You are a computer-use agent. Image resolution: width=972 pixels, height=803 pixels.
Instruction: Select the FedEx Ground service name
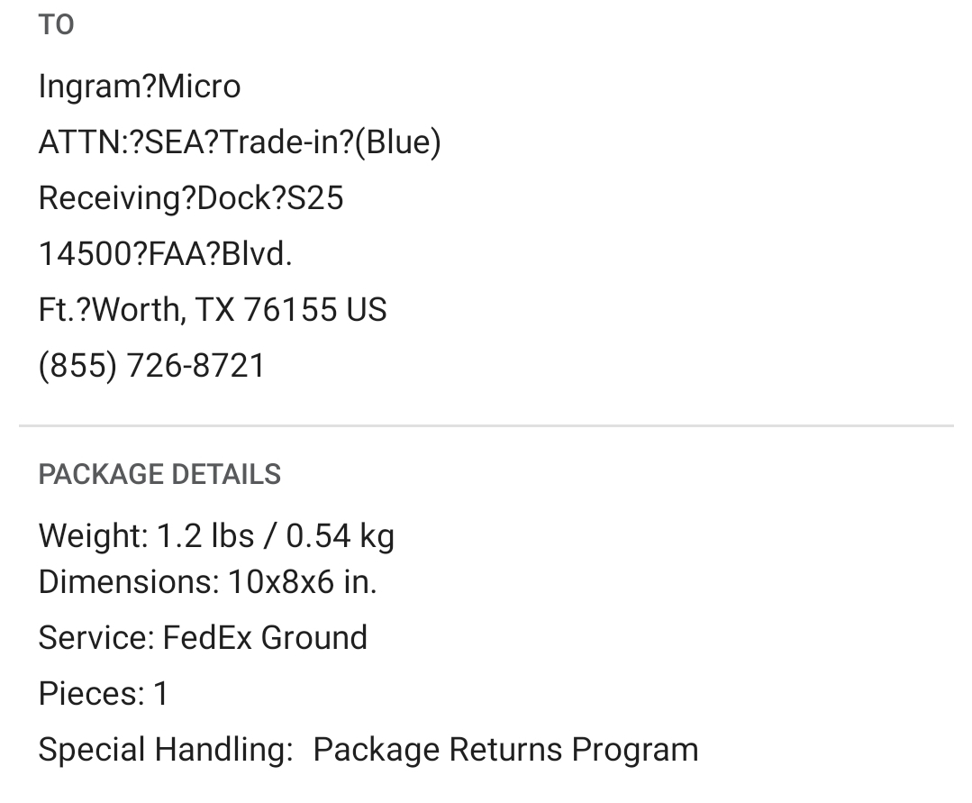[x=266, y=638]
